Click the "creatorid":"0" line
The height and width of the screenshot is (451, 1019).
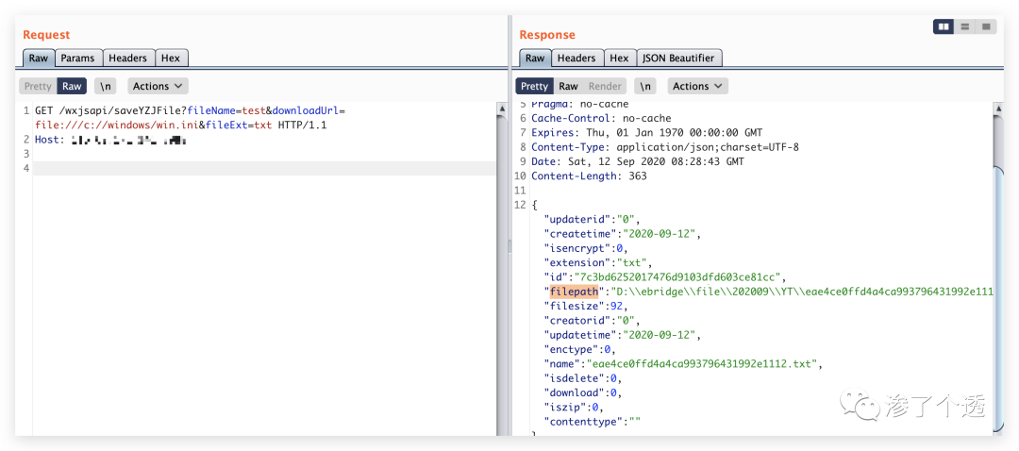pyautogui.click(x=593, y=321)
